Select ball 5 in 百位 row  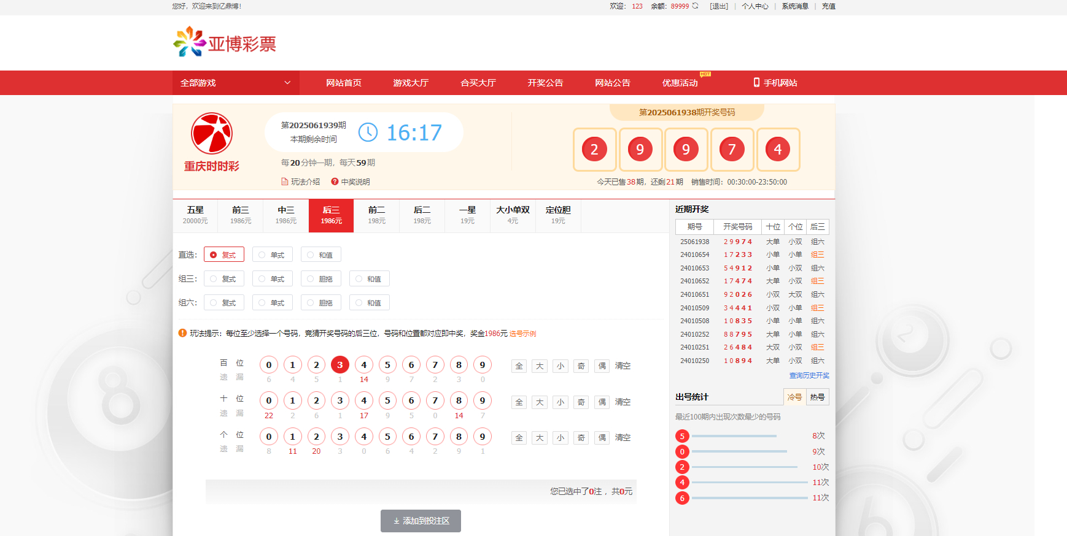pyautogui.click(x=387, y=365)
